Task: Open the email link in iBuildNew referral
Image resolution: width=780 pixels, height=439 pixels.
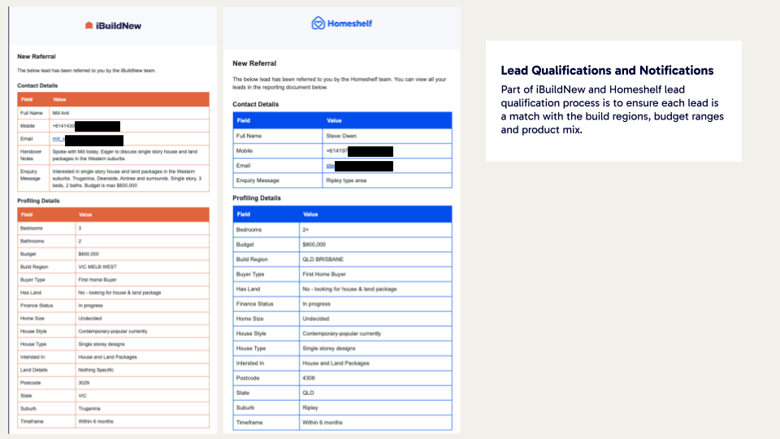Action: [58, 139]
